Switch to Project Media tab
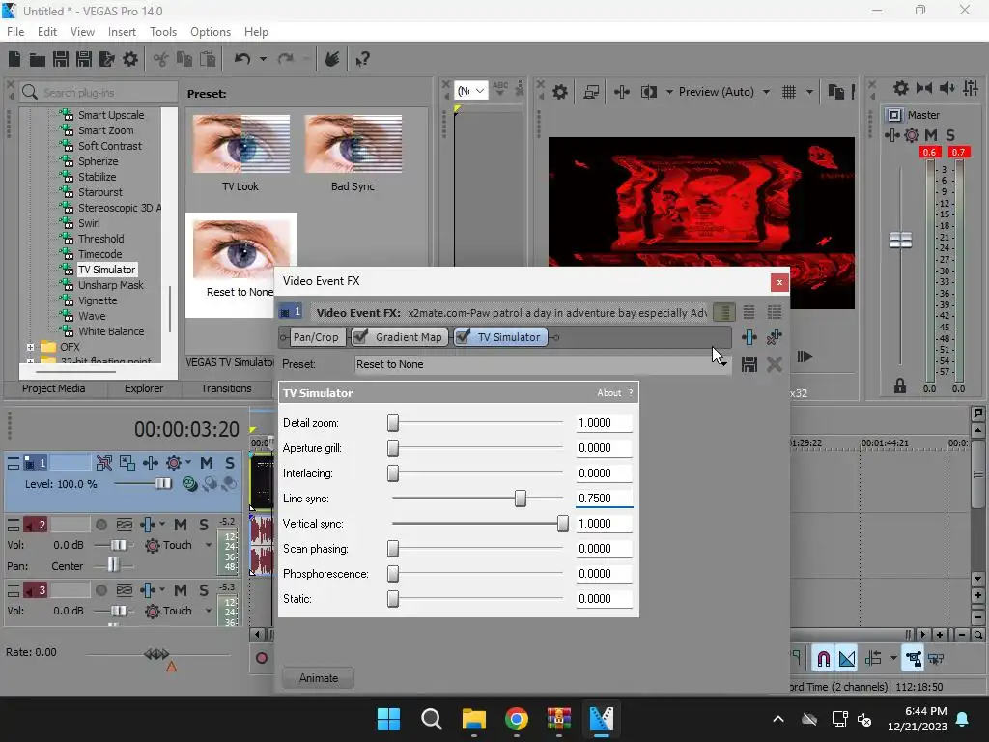This screenshot has height=742, width=989. click(x=54, y=388)
